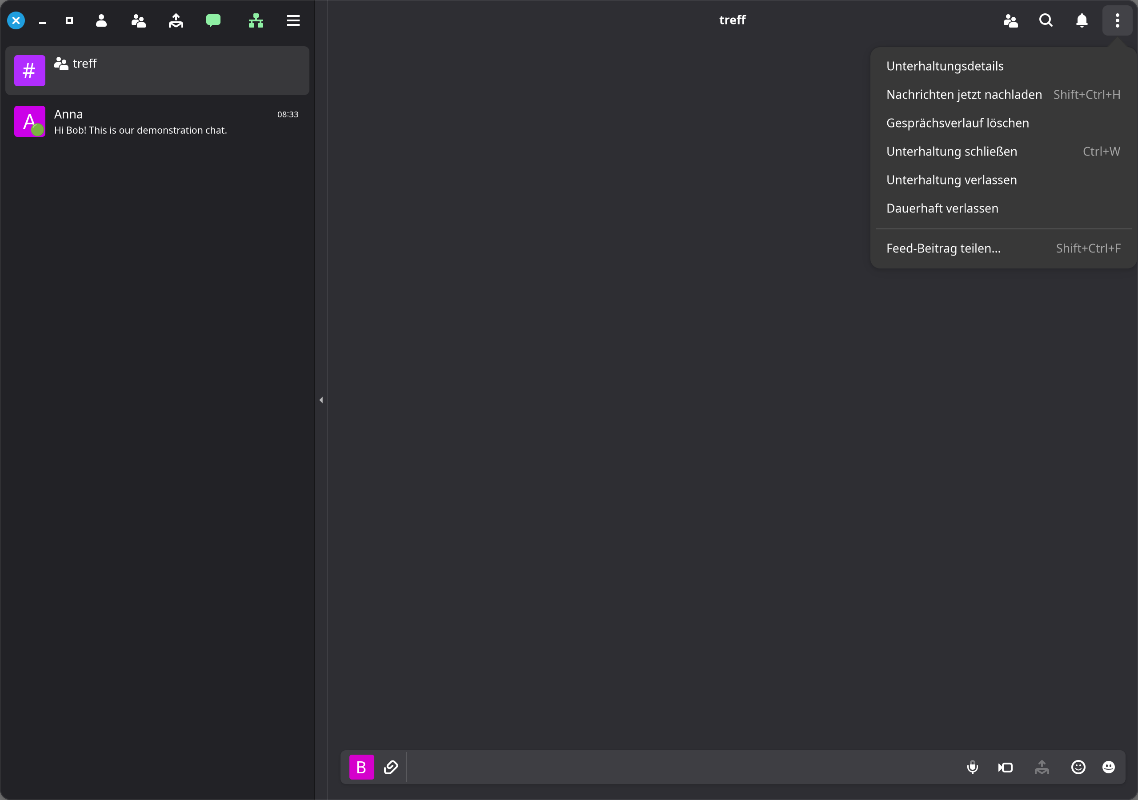Open the hamburger menu icon
Screen dimensions: 1138x800
[x=293, y=20]
